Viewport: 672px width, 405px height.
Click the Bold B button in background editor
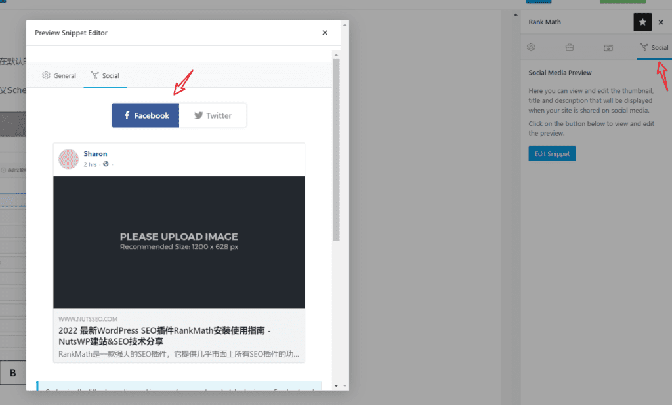point(13,373)
